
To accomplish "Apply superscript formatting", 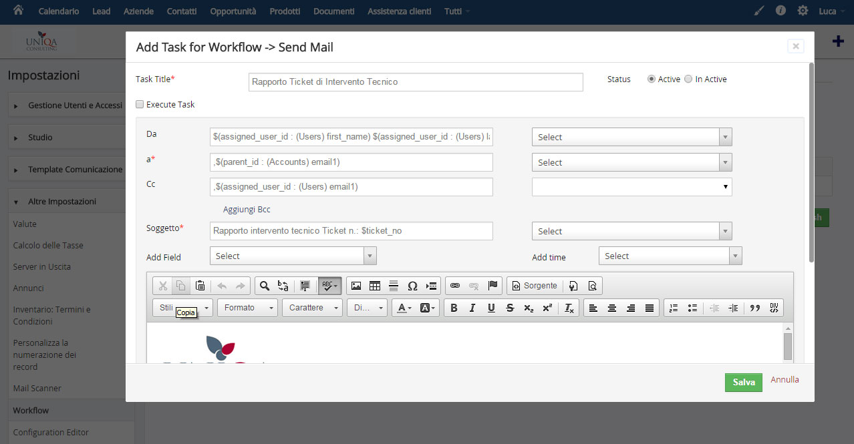I will point(547,308).
